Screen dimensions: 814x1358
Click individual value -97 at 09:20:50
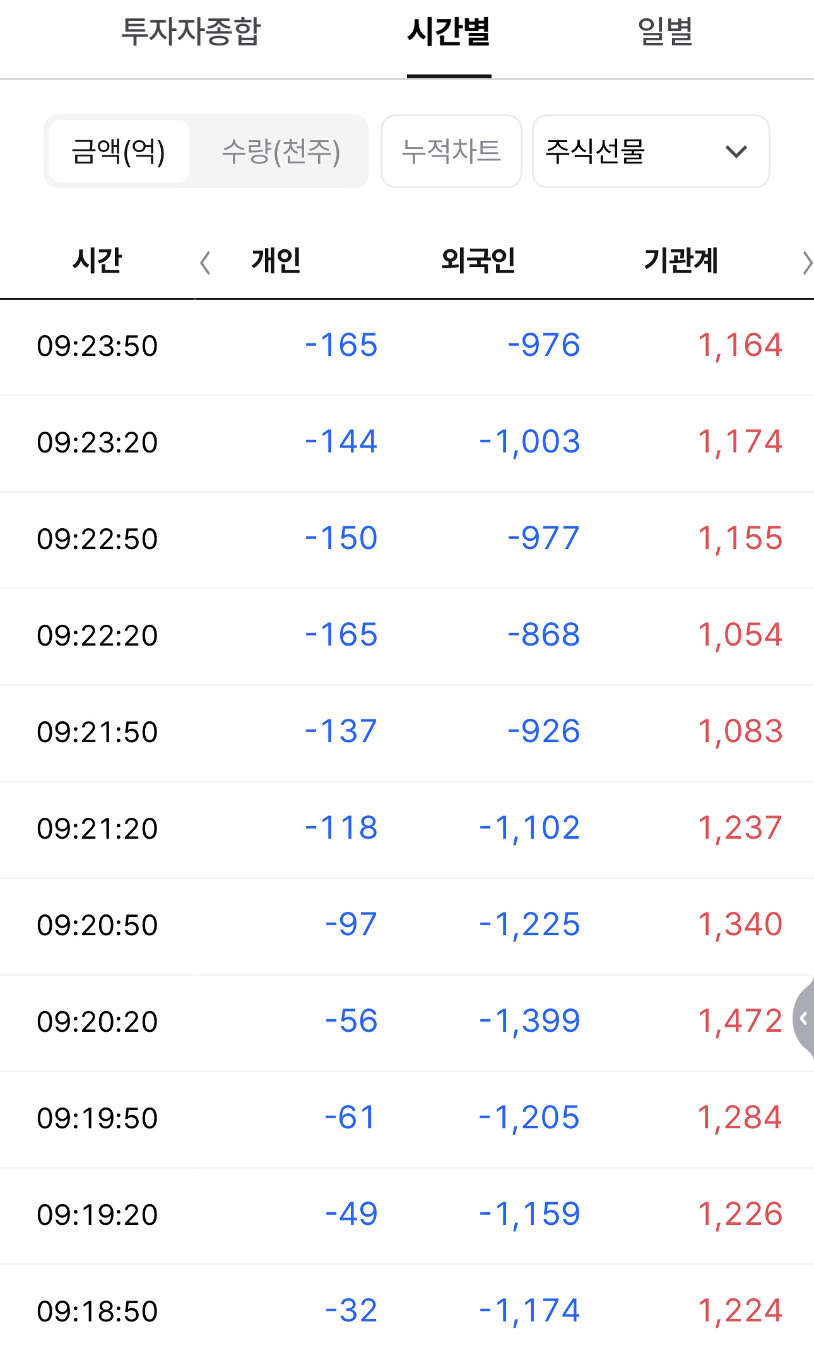click(x=351, y=924)
